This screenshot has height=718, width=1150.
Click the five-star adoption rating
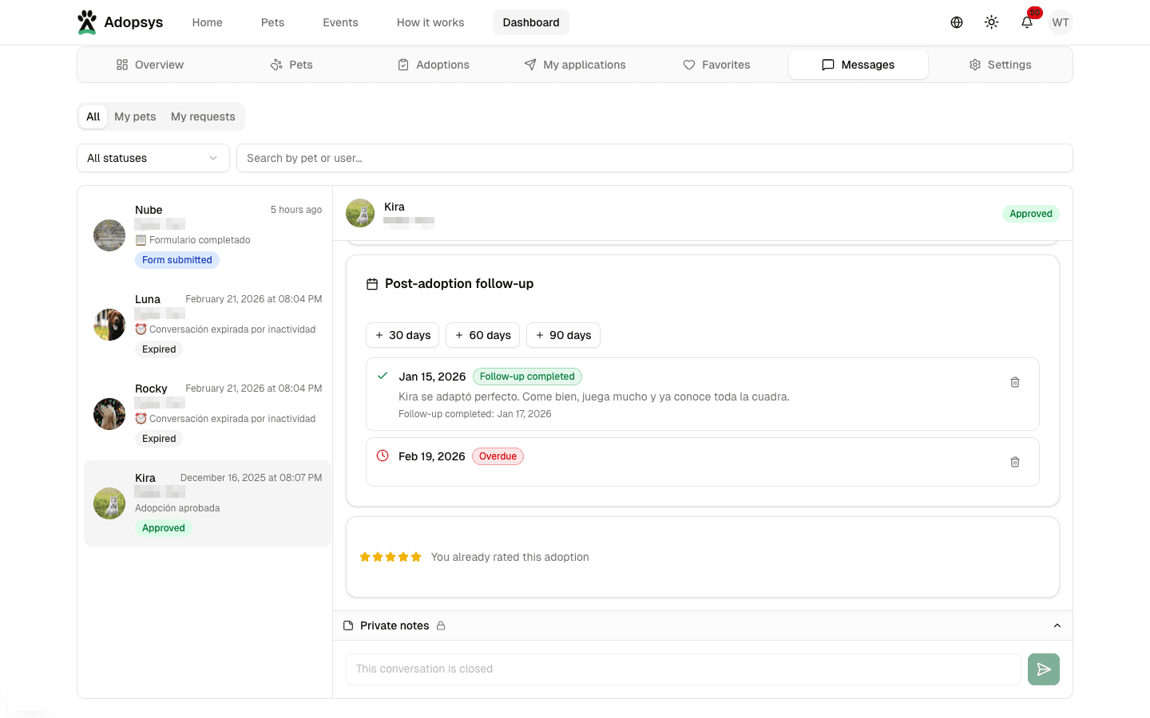[x=391, y=557]
